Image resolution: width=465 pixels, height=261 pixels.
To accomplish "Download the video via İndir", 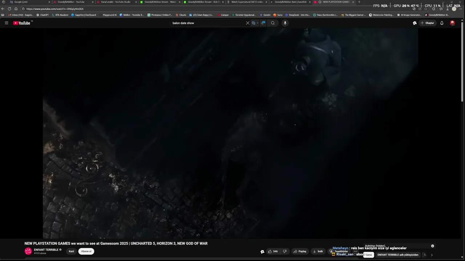I will point(318,251).
